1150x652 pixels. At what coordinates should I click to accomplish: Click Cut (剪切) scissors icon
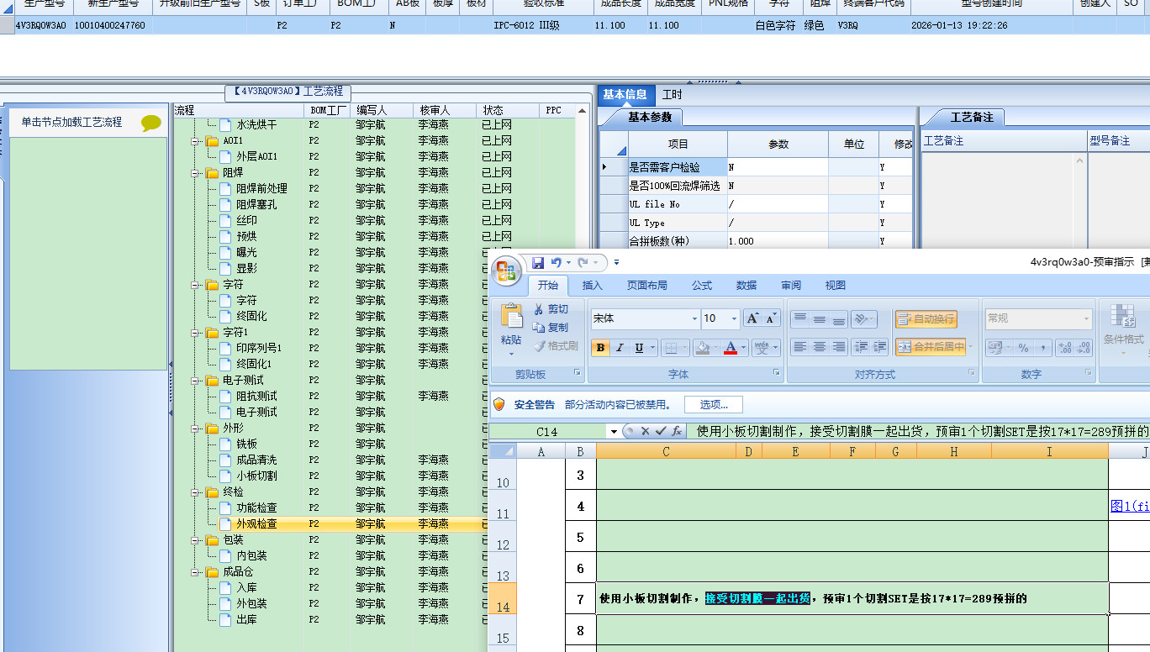click(x=539, y=309)
